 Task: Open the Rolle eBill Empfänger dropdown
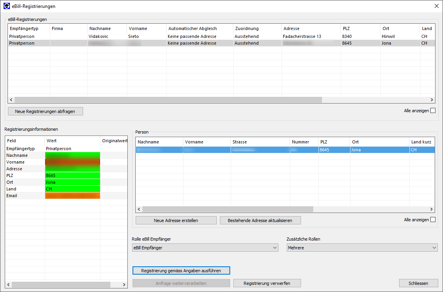tap(205, 248)
